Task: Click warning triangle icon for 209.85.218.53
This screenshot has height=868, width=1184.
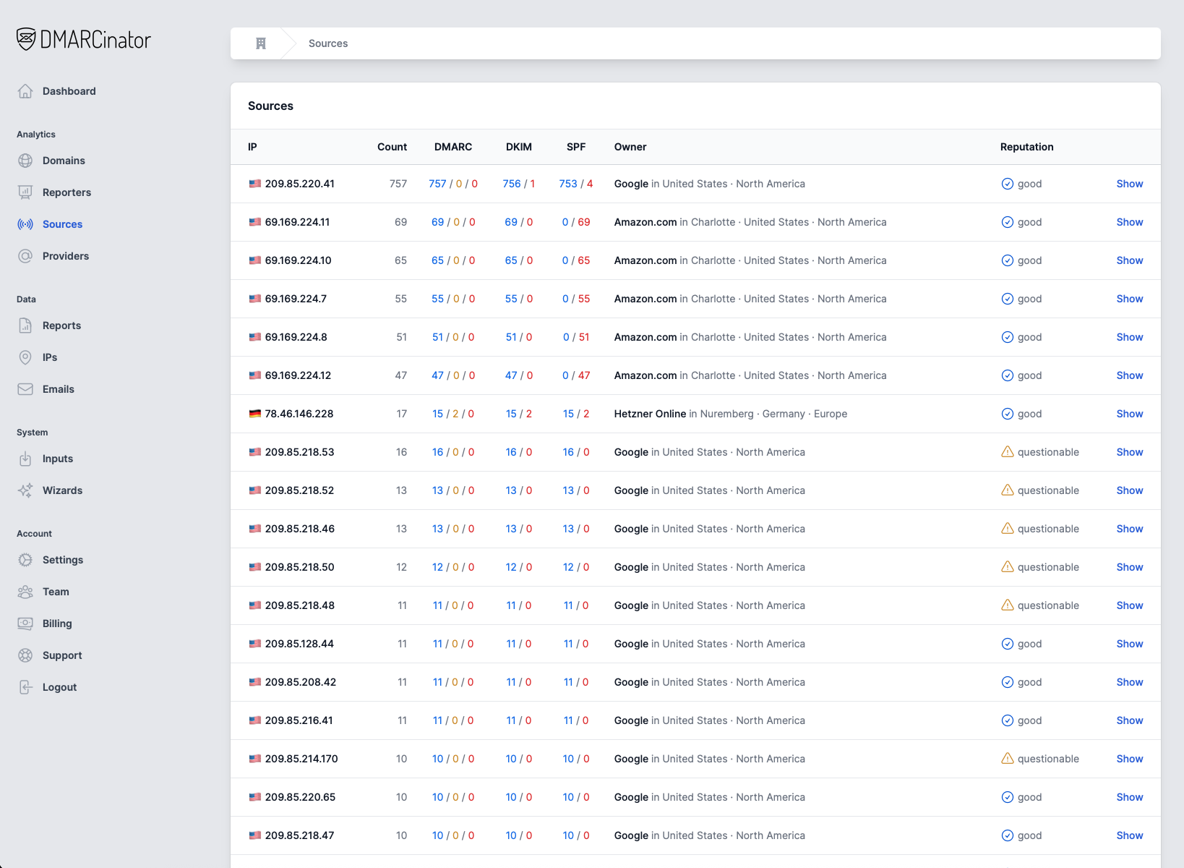Action: [x=1008, y=452]
